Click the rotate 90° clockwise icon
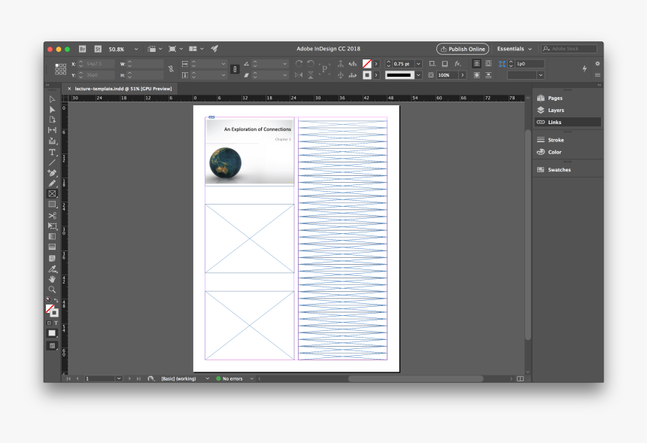Screen dimensions: 647x443 pyautogui.click(x=299, y=63)
